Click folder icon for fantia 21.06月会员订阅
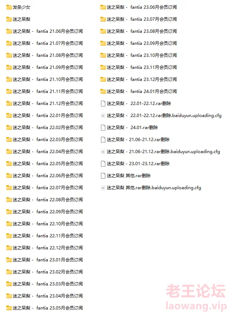The width and height of the screenshot is (234, 315). (x=9, y=31)
